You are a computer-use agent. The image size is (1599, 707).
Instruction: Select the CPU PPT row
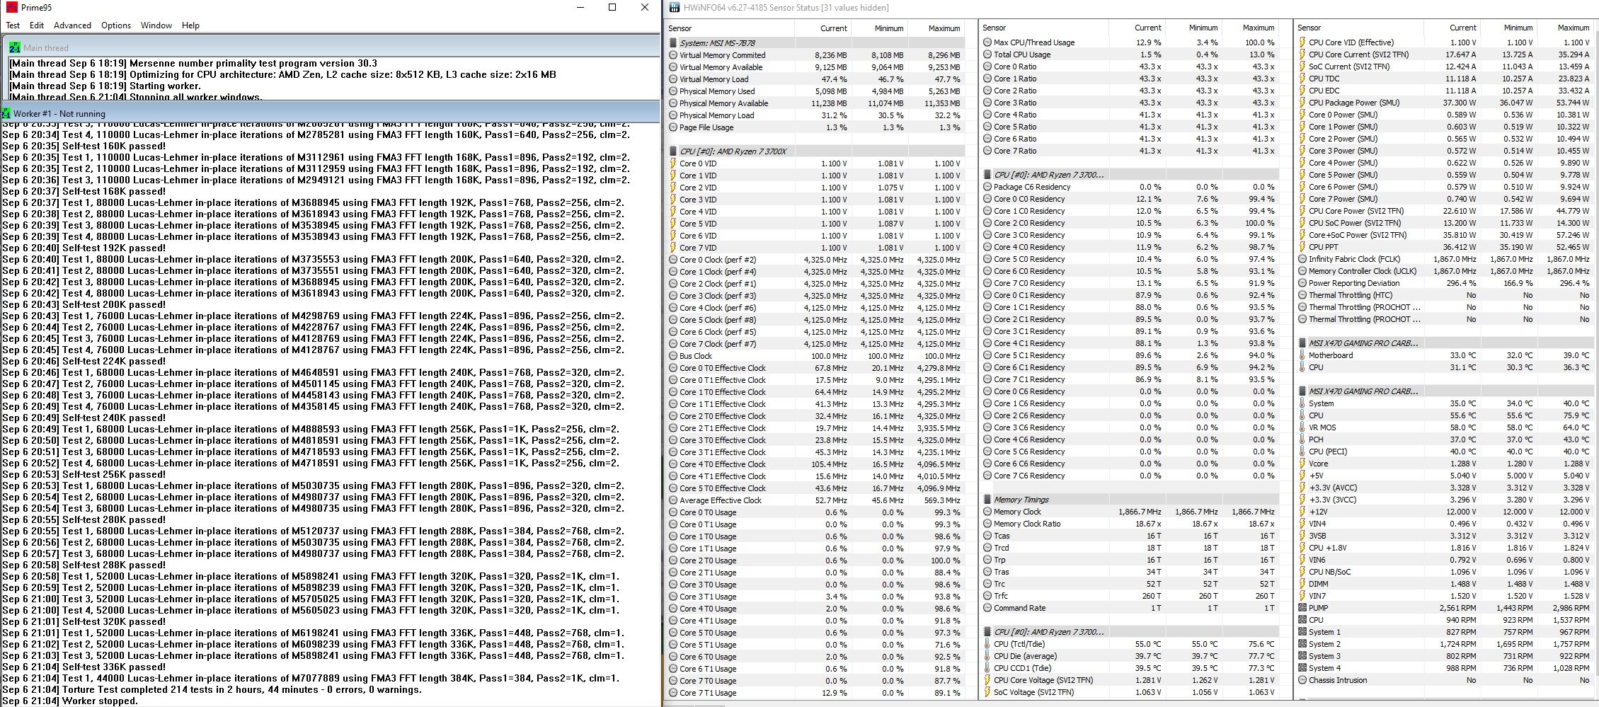[1445, 247]
